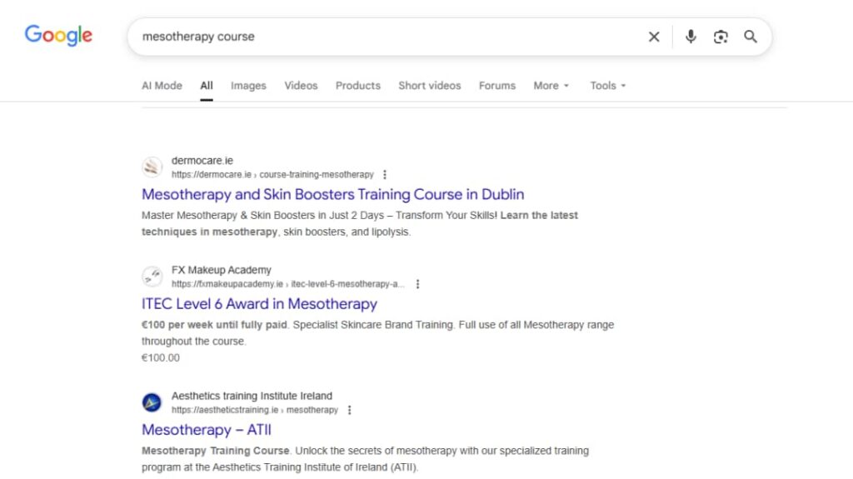Open ITEC Level 6 Award in Mesotherapy link
Viewport: 853px width, 479px height.
pyautogui.click(x=260, y=304)
